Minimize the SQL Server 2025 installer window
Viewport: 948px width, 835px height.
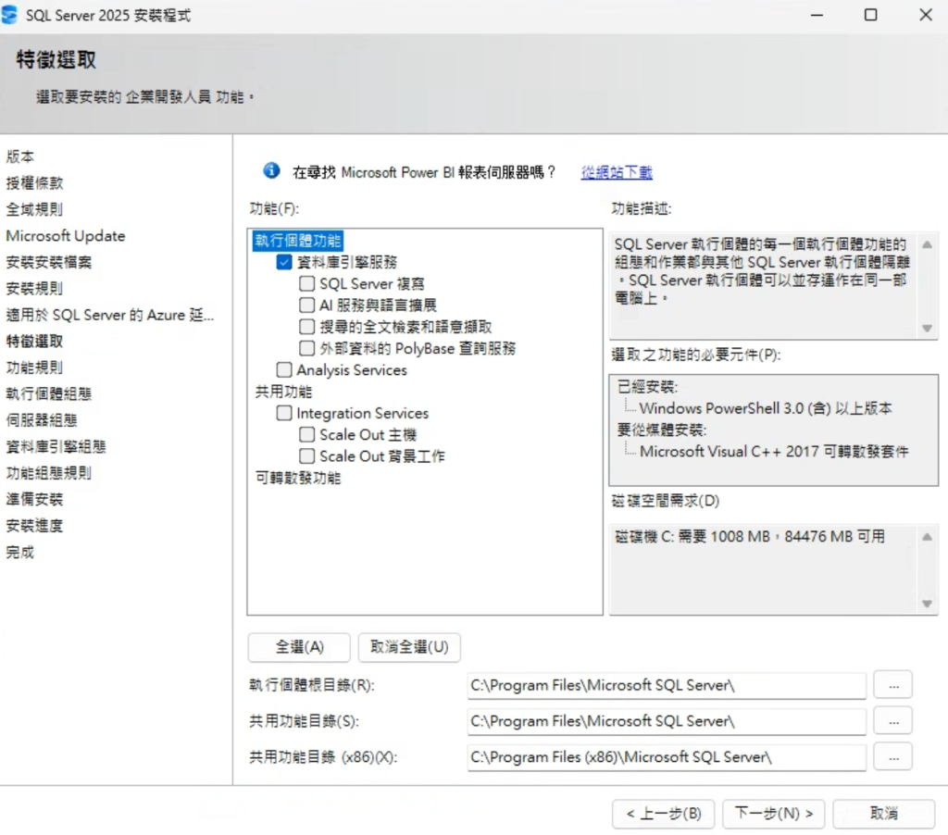pyautogui.click(x=817, y=15)
